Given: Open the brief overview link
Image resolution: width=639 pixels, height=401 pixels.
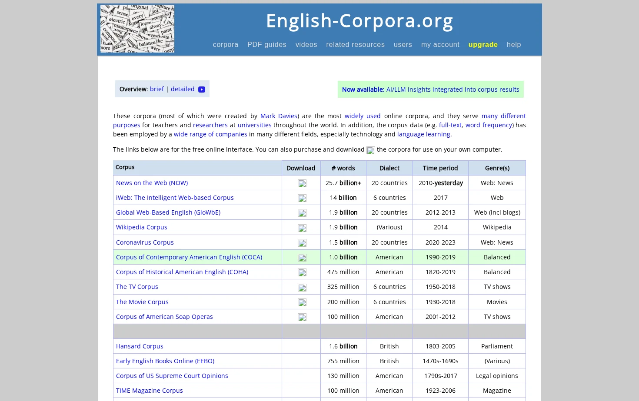Looking at the screenshot, I should 157,89.
